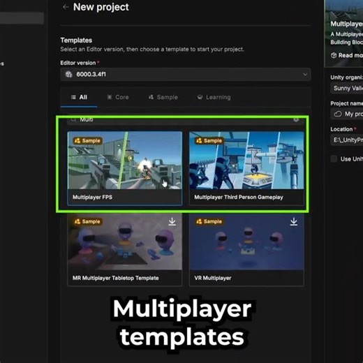Screen dimensions: 363x363
Task: Open the Unity organization dropdown
Action: tap(347, 88)
